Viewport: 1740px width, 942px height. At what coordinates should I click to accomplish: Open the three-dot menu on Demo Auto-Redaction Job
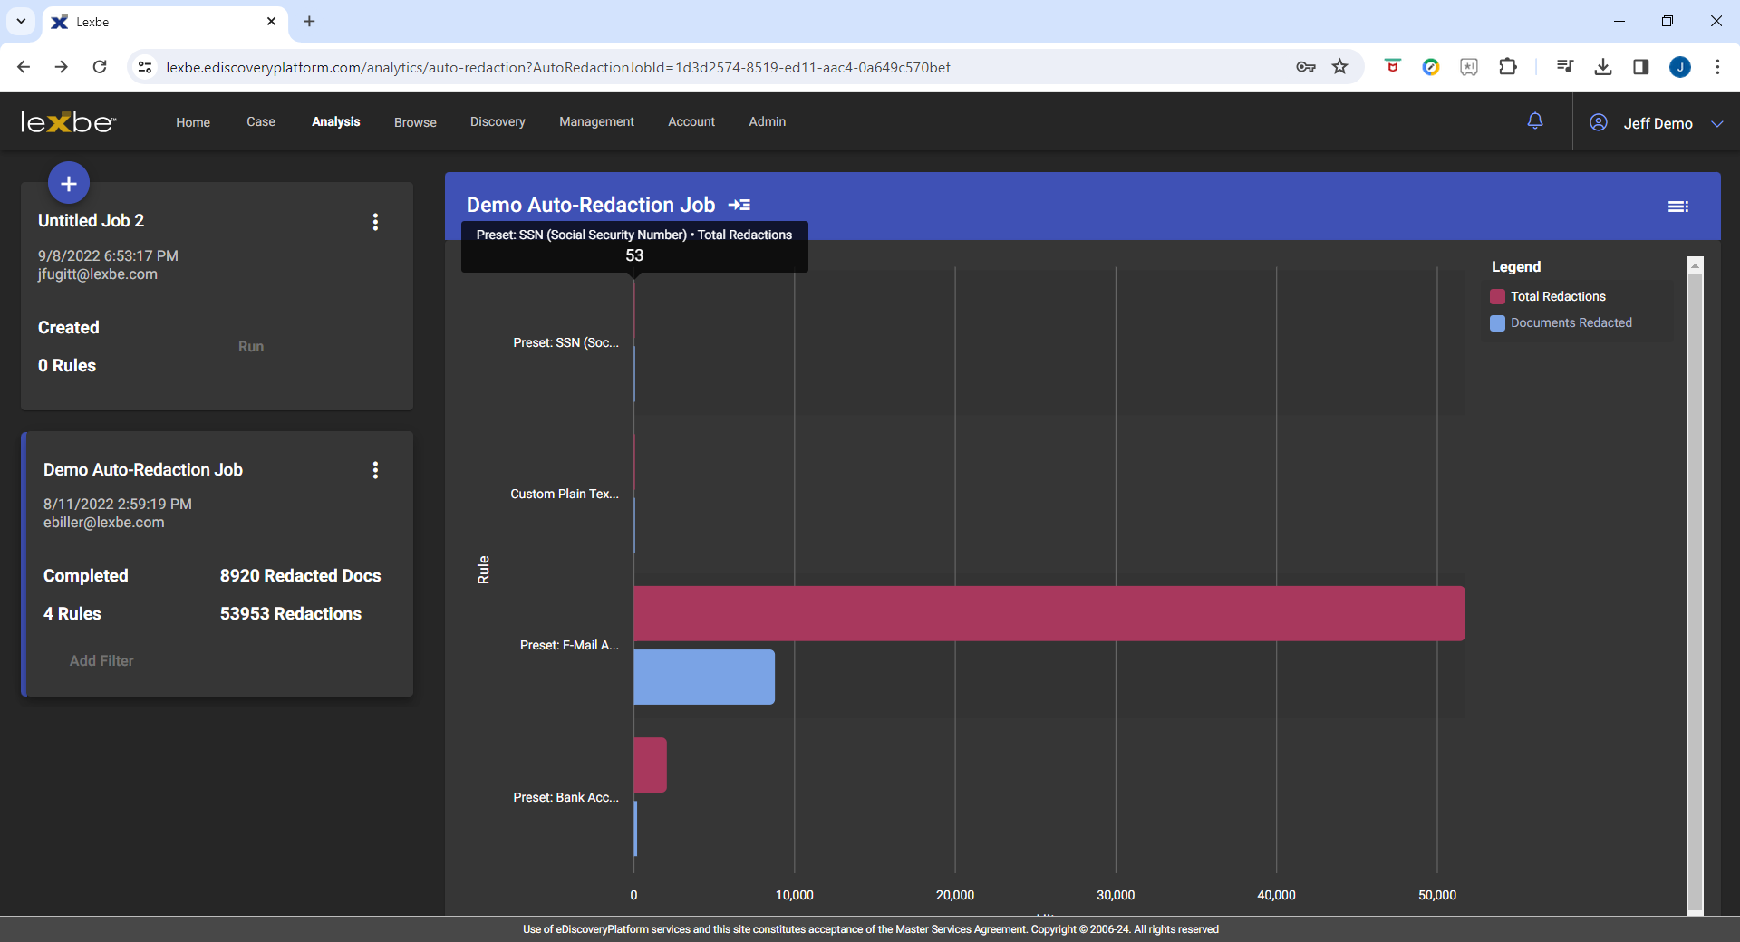(x=375, y=470)
